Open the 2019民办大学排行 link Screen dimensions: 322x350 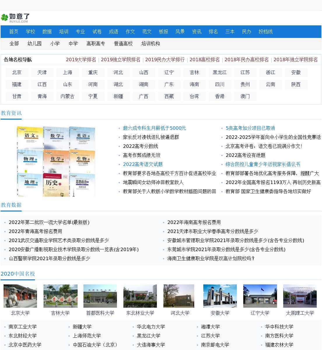(x=165, y=60)
